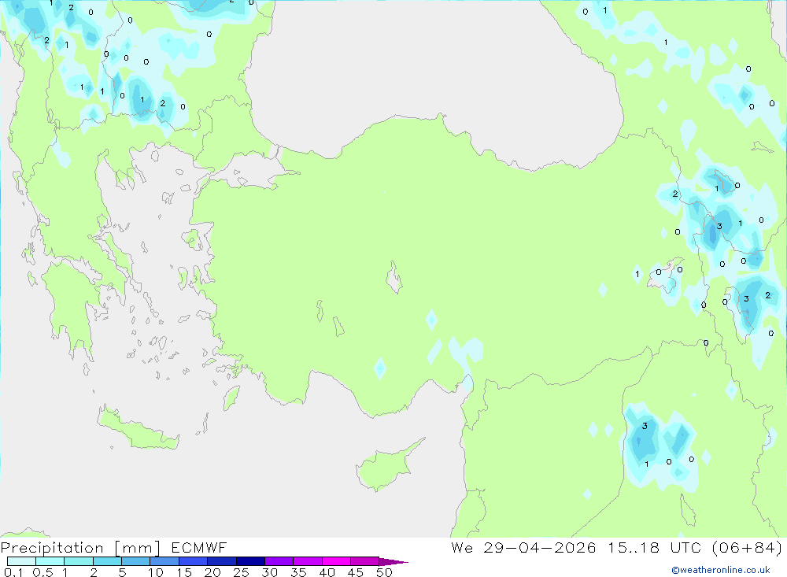Viewport: 787px width, 577px height.
Task: Click the '15..18 UTC' time range text
Action: [x=654, y=547]
